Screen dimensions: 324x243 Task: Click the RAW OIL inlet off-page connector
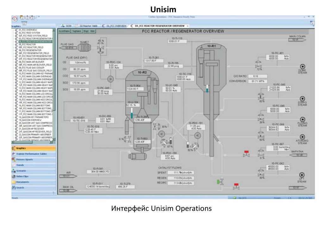pyautogui.click(x=68, y=191)
